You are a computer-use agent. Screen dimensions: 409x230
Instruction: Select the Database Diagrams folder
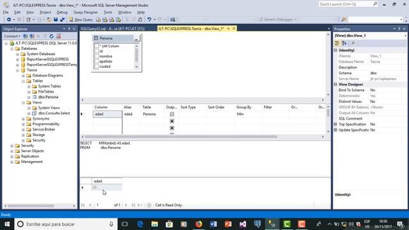pos(48,75)
